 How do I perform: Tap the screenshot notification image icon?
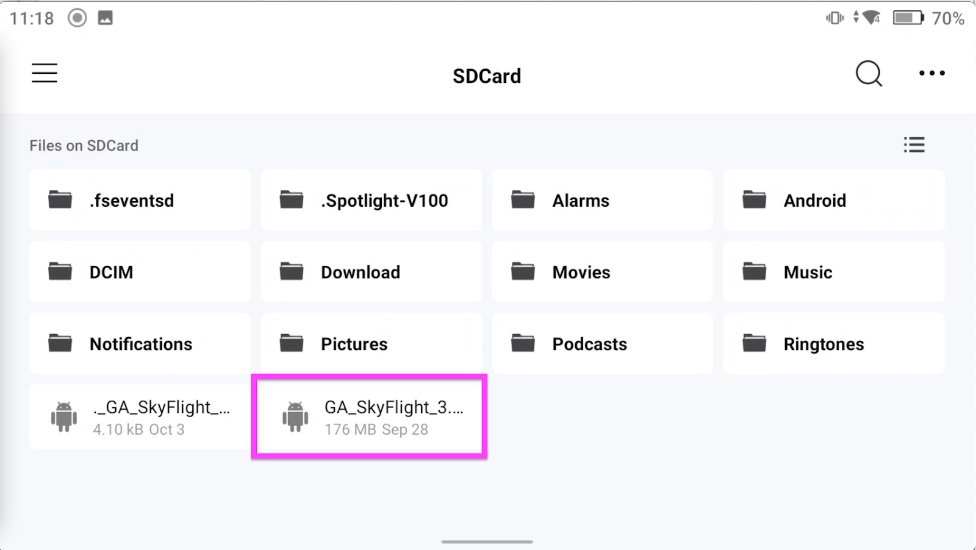click(106, 18)
